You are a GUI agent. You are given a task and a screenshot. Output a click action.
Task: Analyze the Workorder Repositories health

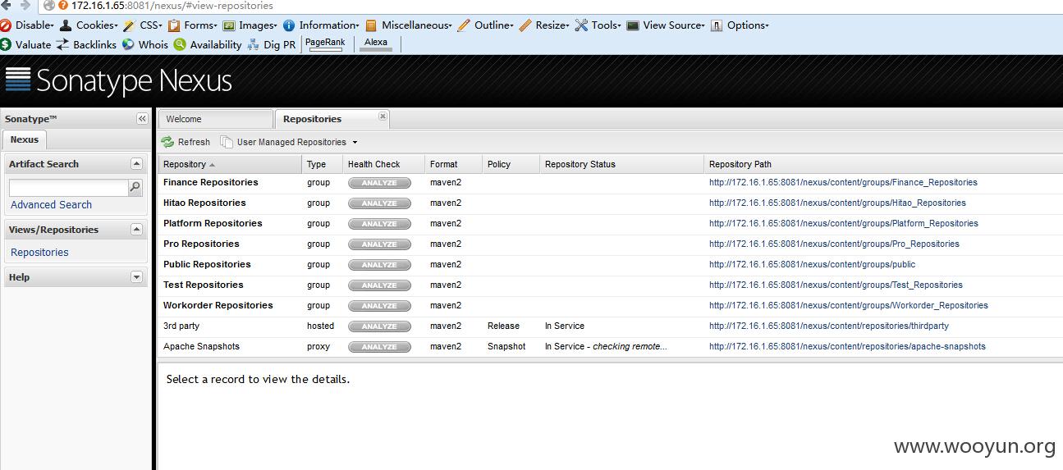point(379,306)
